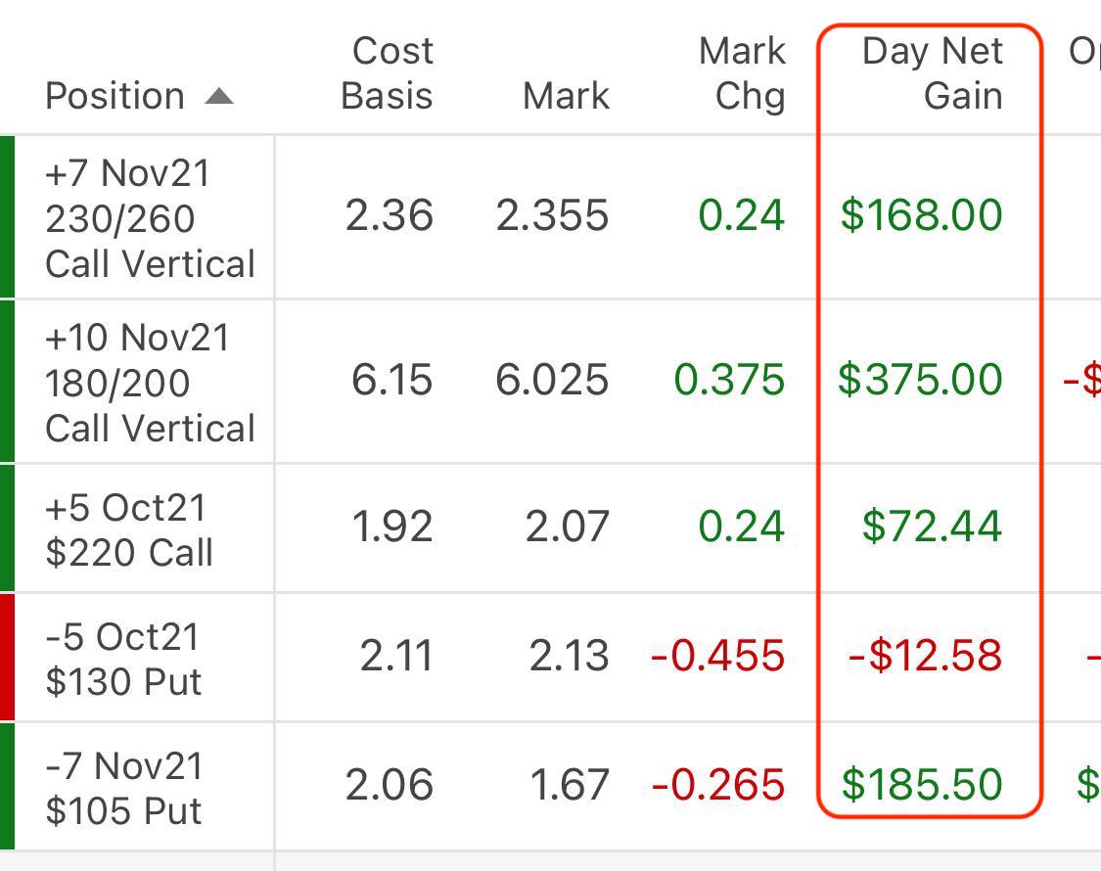1101x871 pixels.
Task: Select the -0.455 mark change cell
Action: (717, 656)
